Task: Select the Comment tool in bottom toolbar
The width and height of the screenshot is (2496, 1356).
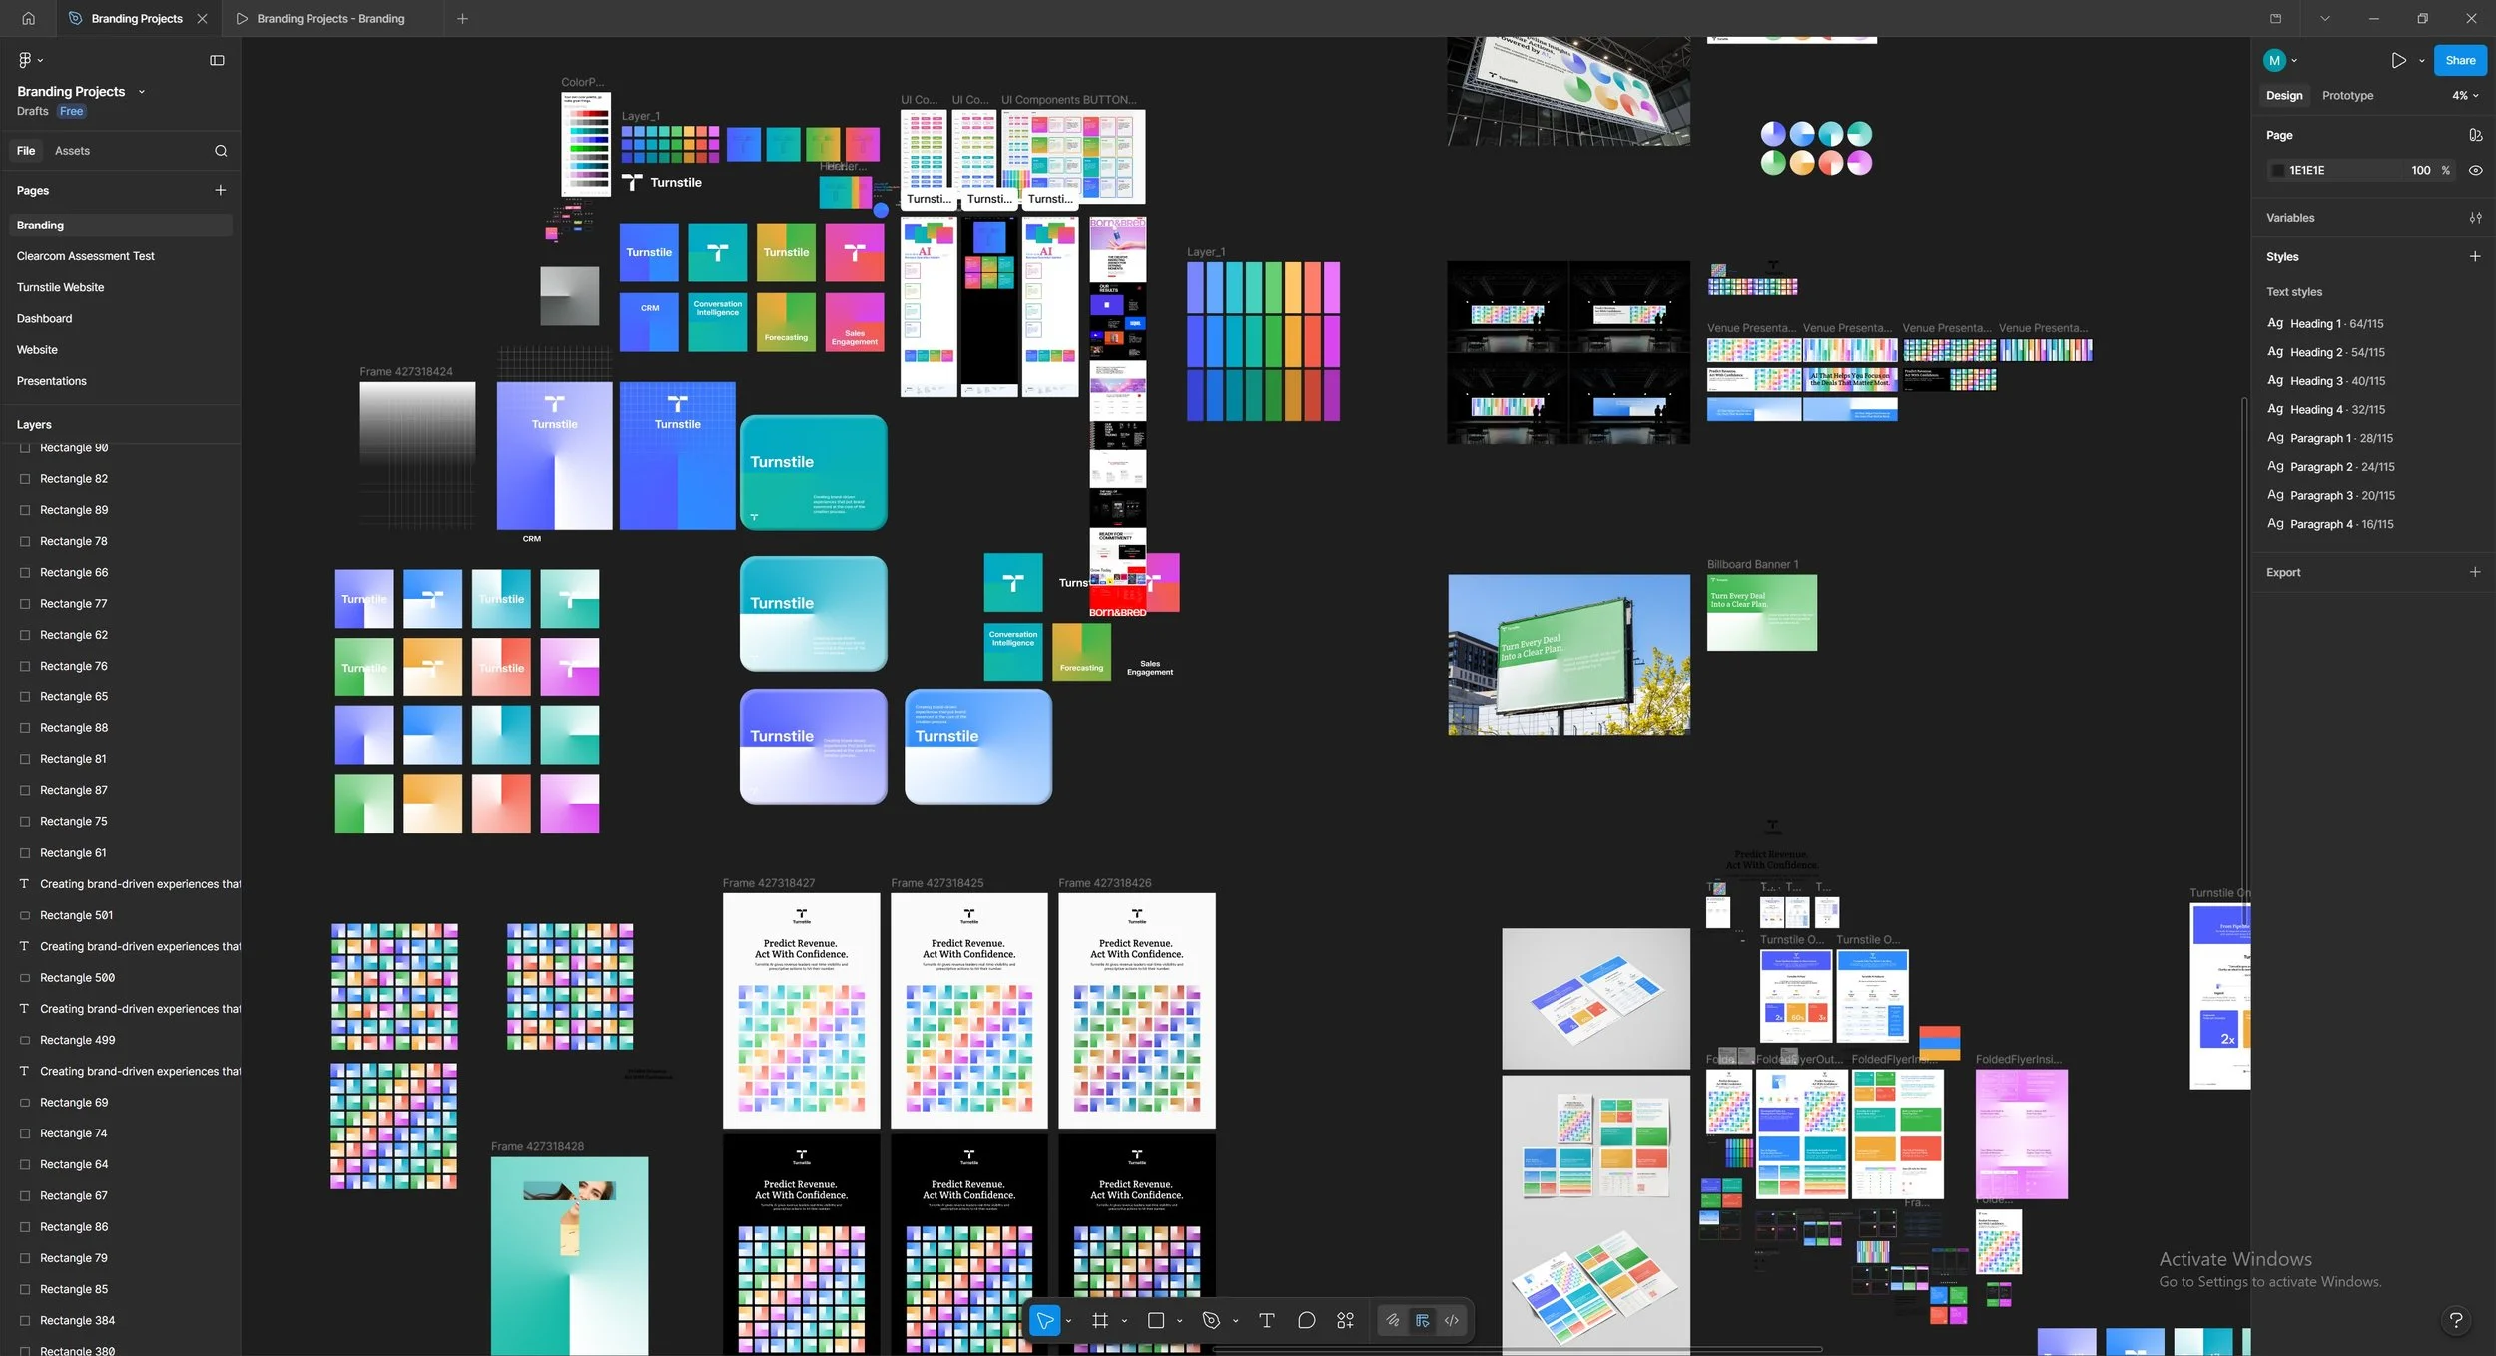Action: click(x=1306, y=1320)
